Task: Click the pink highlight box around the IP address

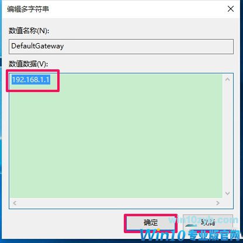Action: [x=33, y=80]
